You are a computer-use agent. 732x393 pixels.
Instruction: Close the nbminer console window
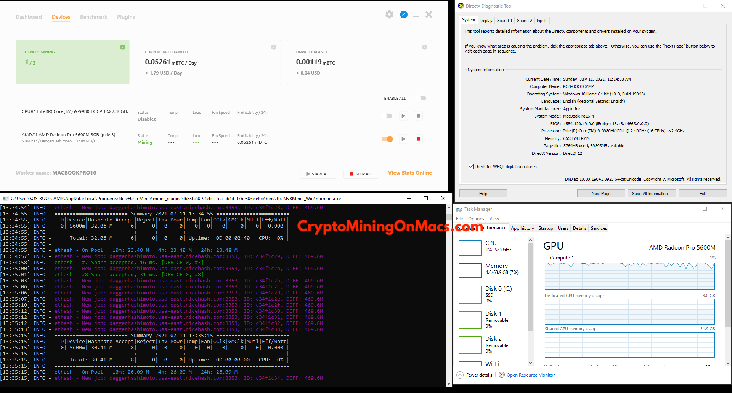(443, 198)
